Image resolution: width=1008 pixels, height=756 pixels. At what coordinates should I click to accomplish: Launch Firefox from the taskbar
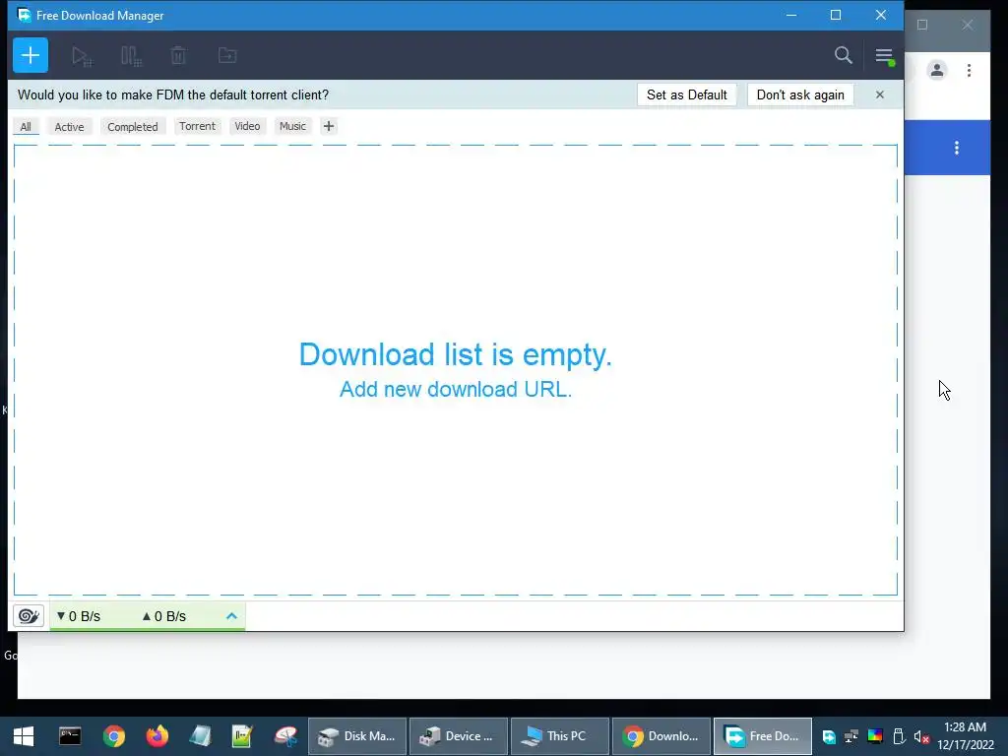pos(157,736)
